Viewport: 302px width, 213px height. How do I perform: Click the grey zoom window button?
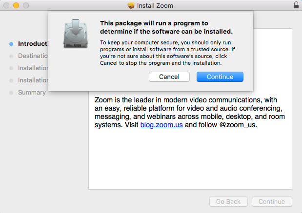tap(26, 5)
